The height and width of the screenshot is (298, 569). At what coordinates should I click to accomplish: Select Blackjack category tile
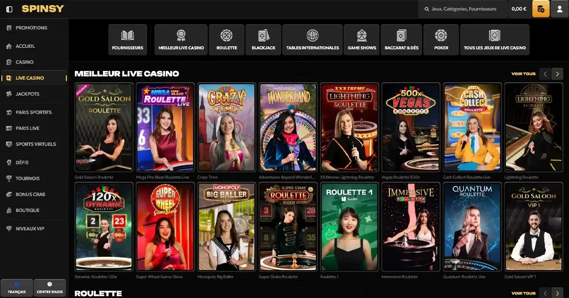coord(264,40)
